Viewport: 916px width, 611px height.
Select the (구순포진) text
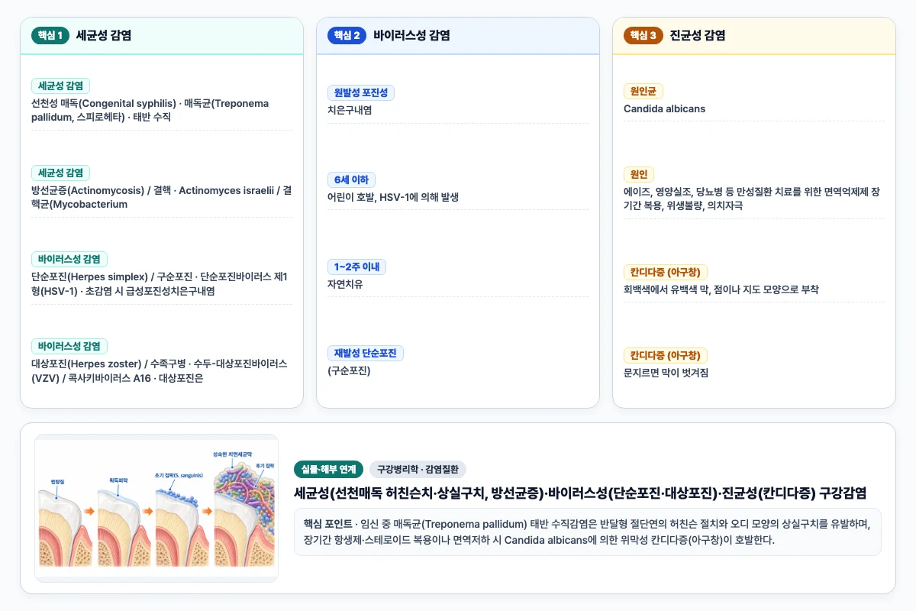pyautogui.click(x=349, y=371)
